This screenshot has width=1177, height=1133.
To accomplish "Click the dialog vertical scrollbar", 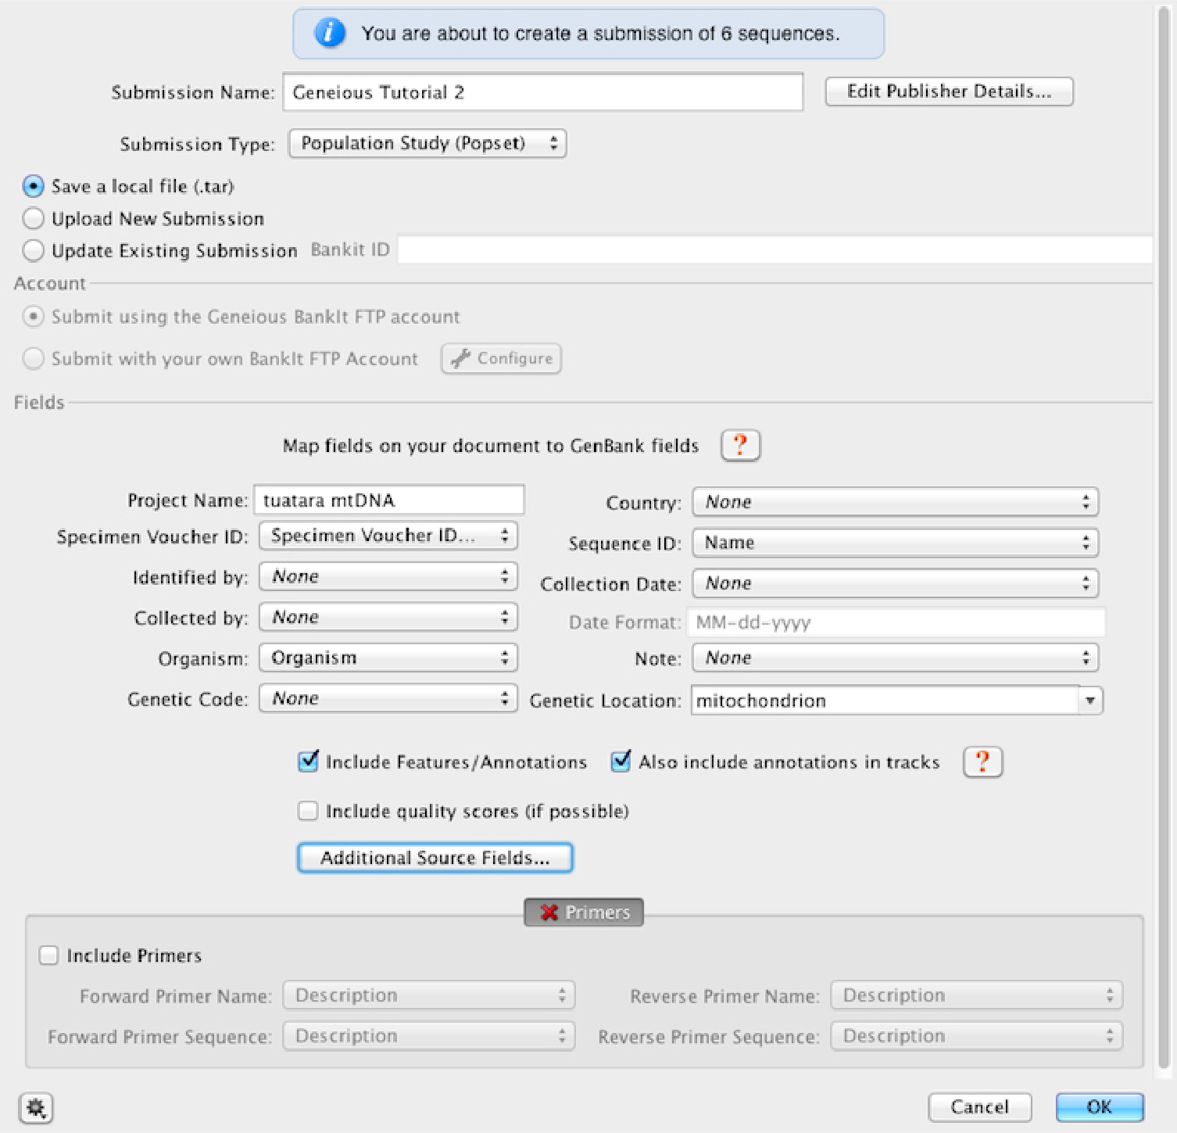I will click(x=1163, y=536).
